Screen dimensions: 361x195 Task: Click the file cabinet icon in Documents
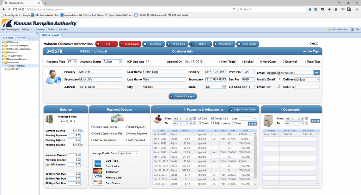268,121
